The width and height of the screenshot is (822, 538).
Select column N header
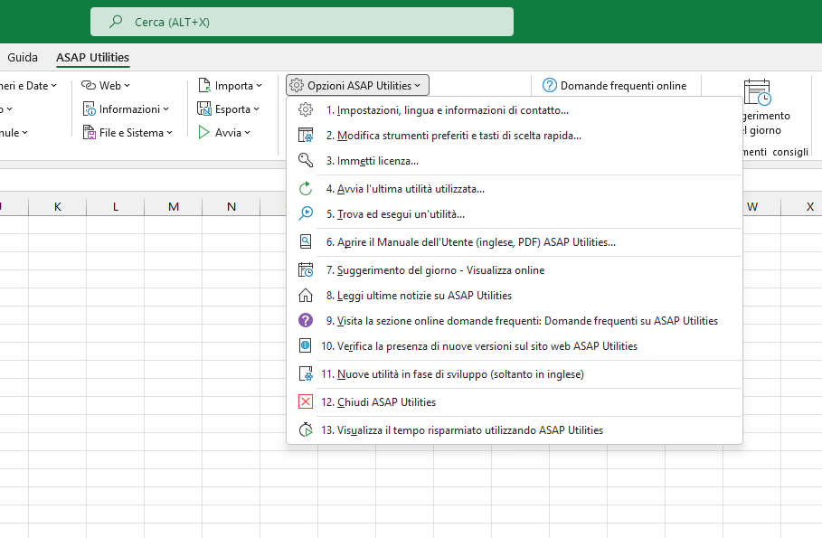coord(231,206)
